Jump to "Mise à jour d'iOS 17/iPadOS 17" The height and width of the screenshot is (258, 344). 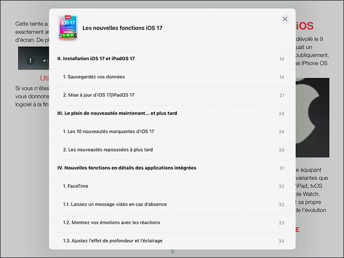(98, 95)
